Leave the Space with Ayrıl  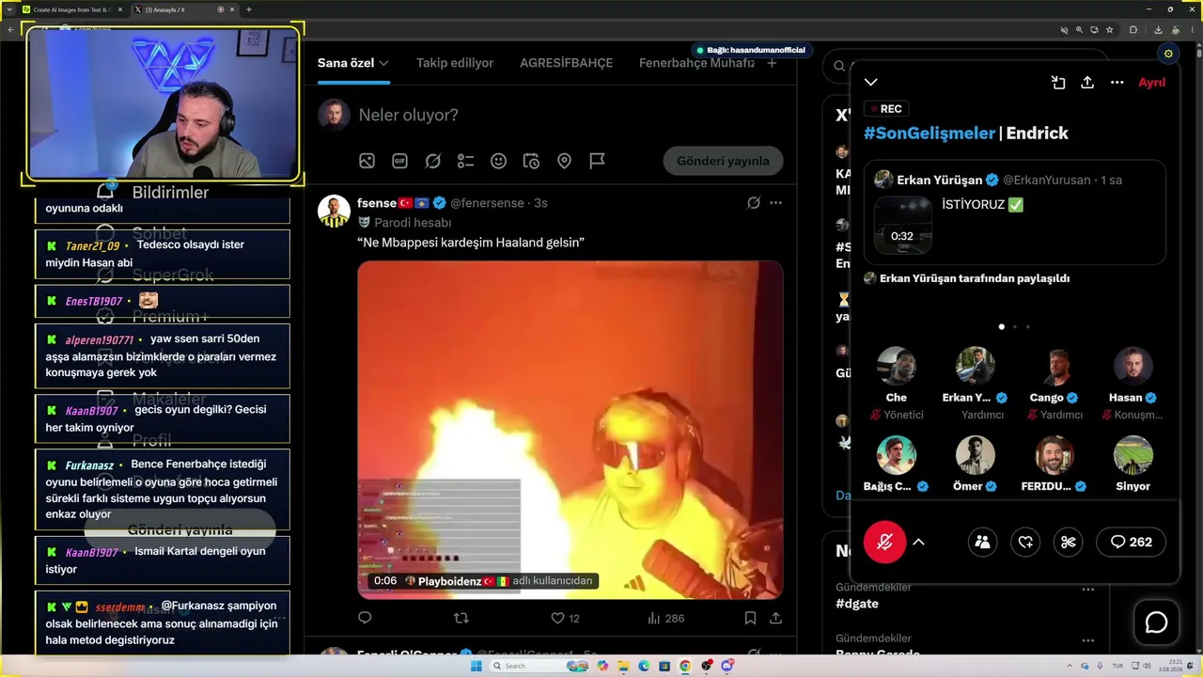(1151, 83)
